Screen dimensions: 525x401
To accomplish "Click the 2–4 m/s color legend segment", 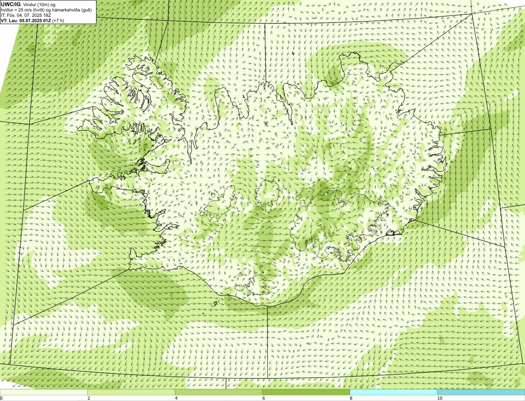I will point(131,392).
